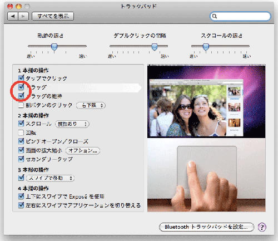Open Bluetooth トラックパッドを設定 button

(206, 227)
